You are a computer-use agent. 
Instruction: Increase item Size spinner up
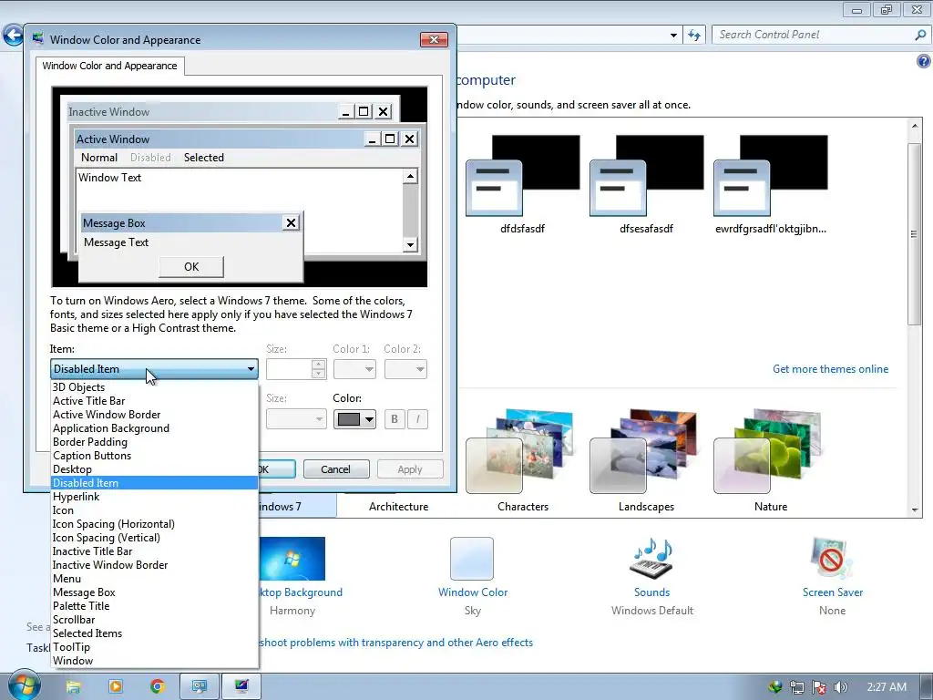(x=319, y=364)
